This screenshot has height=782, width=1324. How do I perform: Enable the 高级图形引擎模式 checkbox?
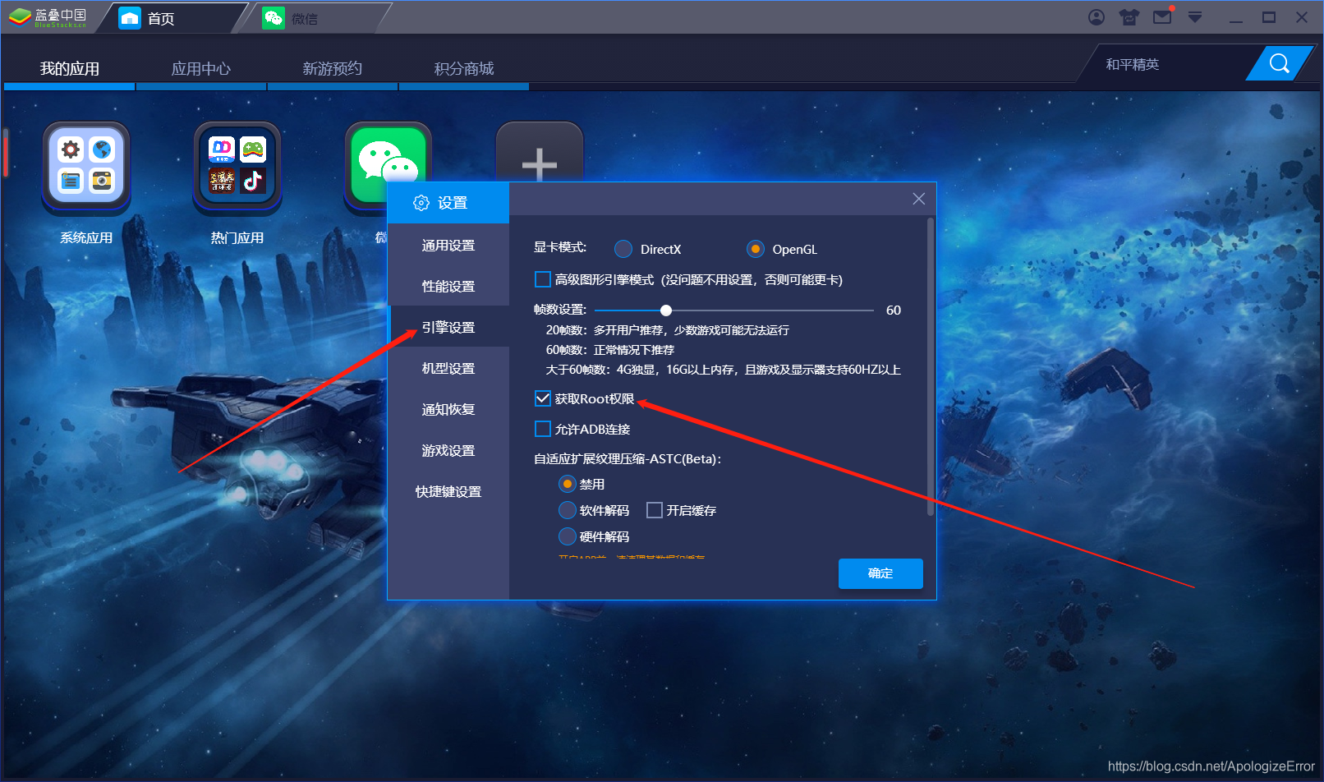click(543, 279)
